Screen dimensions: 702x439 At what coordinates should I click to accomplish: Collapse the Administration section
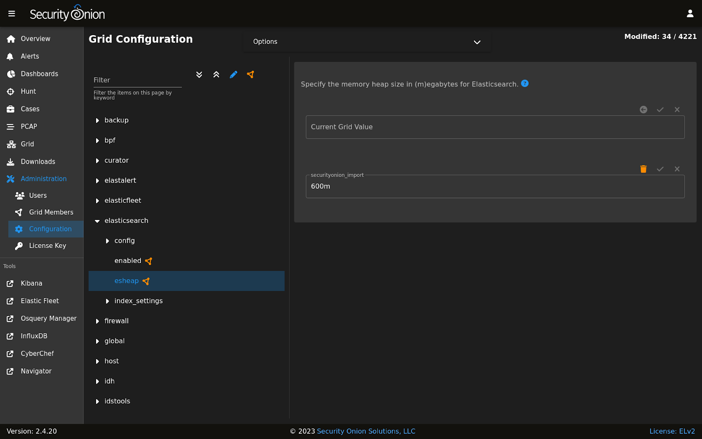(x=42, y=179)
